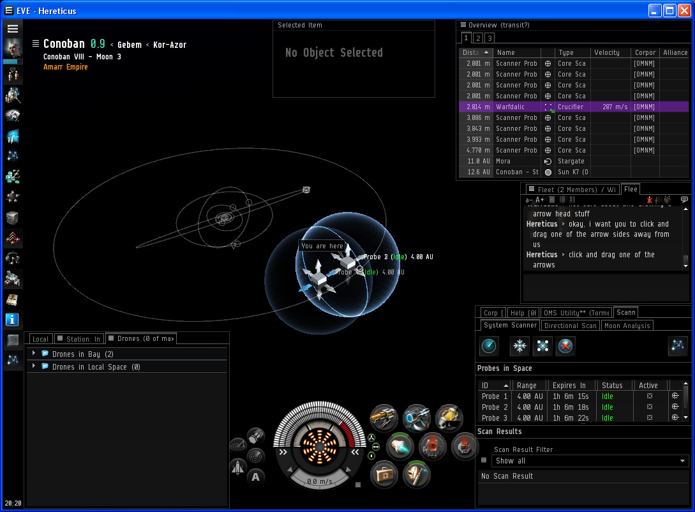Viewport: 695px width, 512px height.
Task: Switch to overview tab 3
Action: [489, 38]
